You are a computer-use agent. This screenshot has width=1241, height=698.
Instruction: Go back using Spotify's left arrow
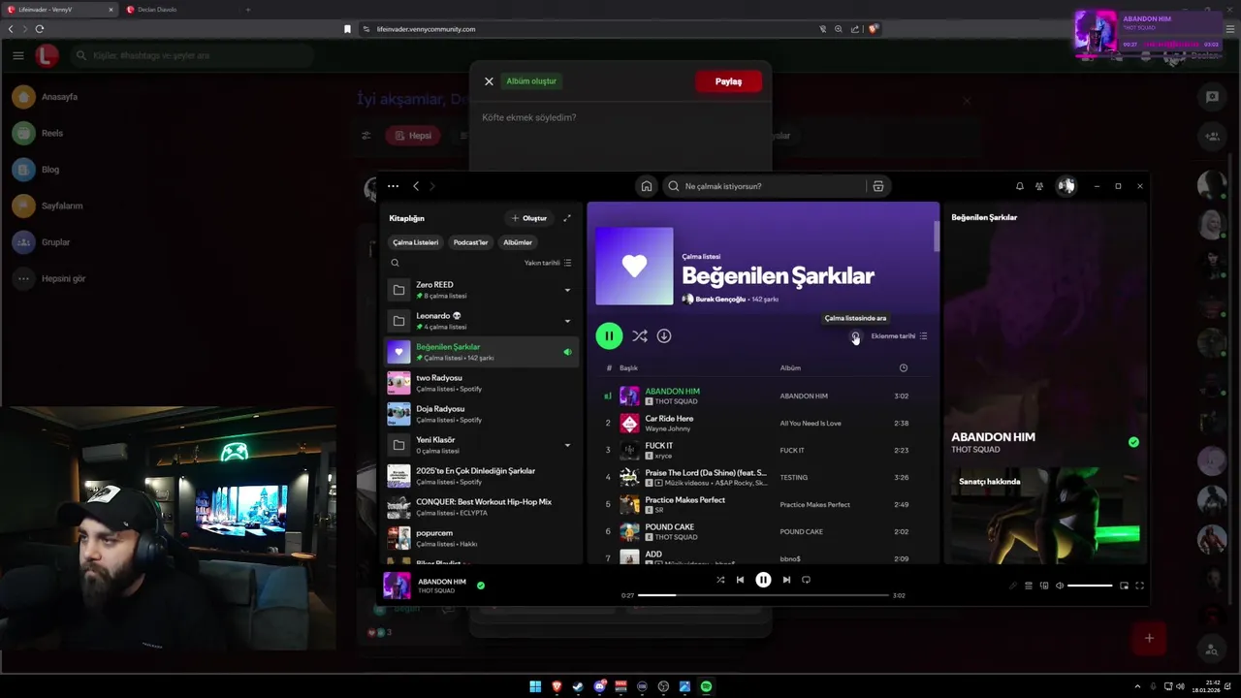point(416,186)
